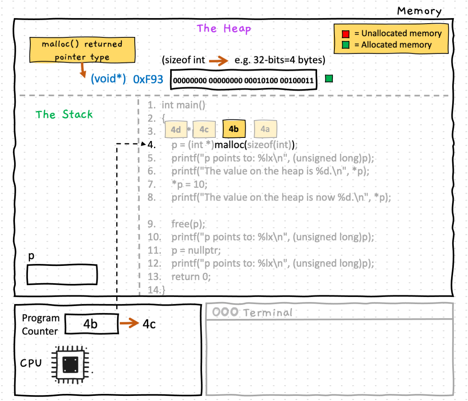This screenshot has width=468, height=401.
Task: Click the (void*) pointer type text
Action: [108, 79]
